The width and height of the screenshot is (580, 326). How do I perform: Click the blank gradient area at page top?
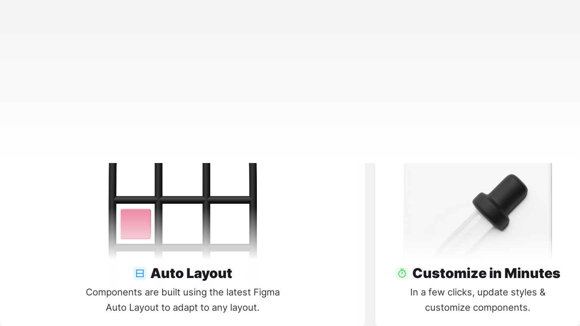coord(290,64)
